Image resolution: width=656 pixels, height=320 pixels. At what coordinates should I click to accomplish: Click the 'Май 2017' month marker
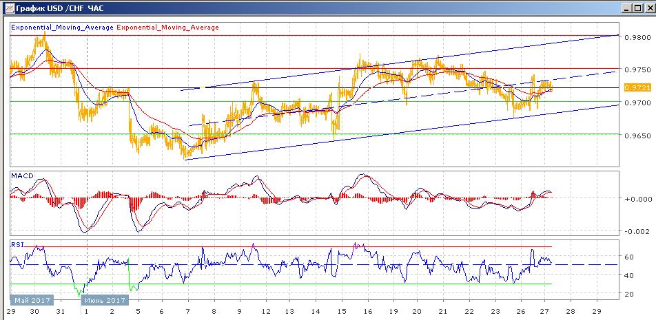point(32,300)
